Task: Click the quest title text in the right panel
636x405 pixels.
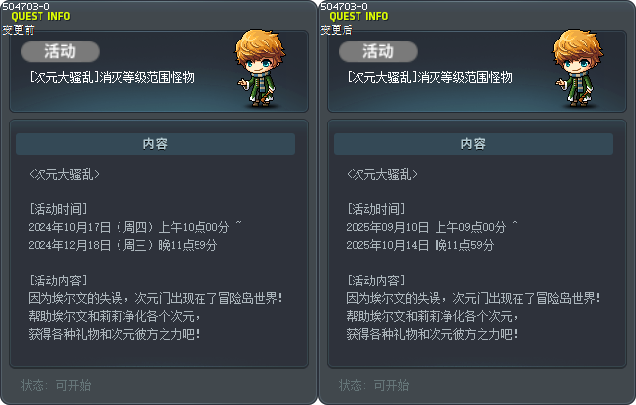Action: pos(430,77)
